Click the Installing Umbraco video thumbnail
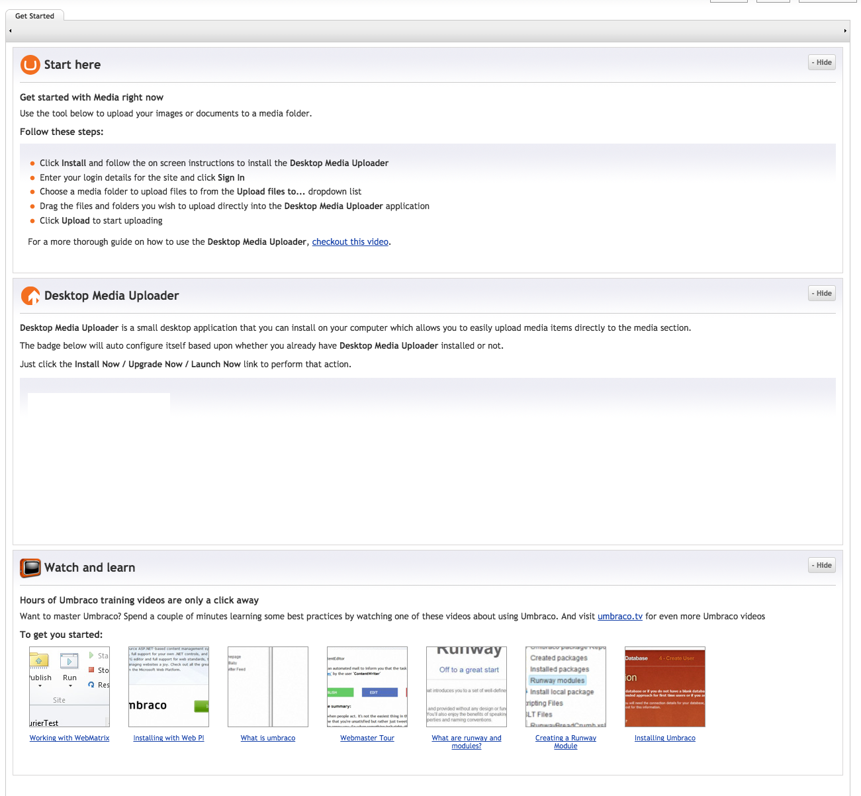The width and height of the screenshot is (861, 796). (665, 687)
